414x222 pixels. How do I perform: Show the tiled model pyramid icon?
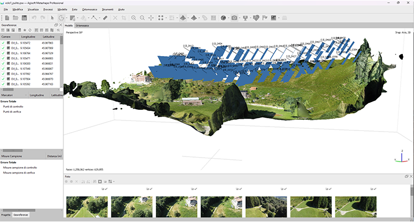(194, 18)
